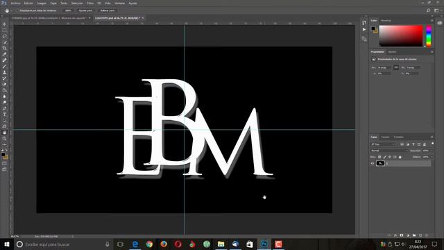Select the Rectangle shape tool
Image resolution: width=444 pixels, height=250 pixels.
4,126
